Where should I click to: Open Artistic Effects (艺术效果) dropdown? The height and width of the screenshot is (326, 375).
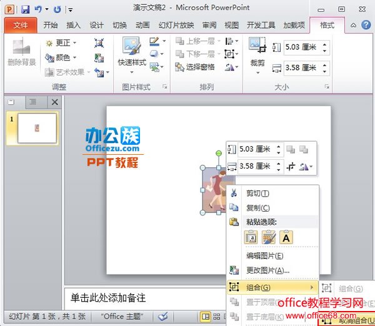[x=67, y=72]
